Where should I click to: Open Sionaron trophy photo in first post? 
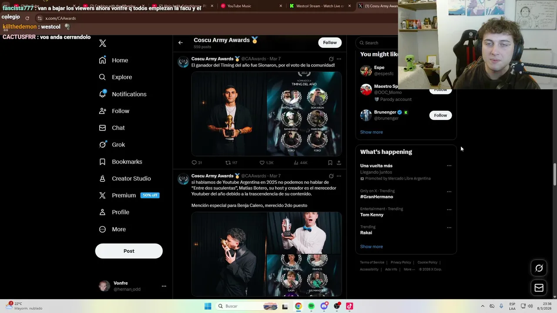pos(229,113)
